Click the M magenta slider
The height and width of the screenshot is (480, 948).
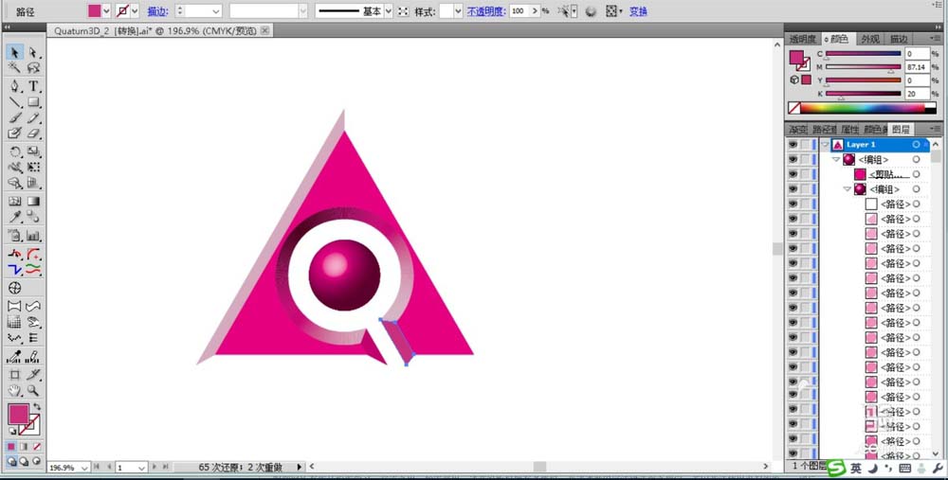coord(864,67)
